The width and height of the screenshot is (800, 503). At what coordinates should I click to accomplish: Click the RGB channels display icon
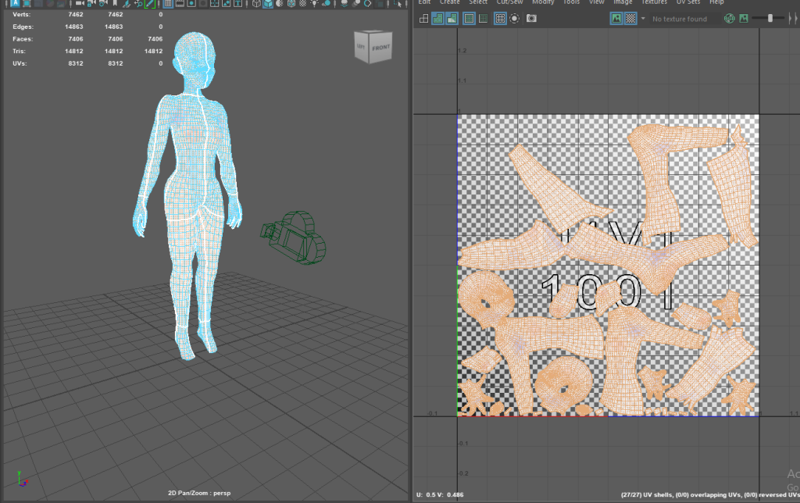[x=730, y=19]
